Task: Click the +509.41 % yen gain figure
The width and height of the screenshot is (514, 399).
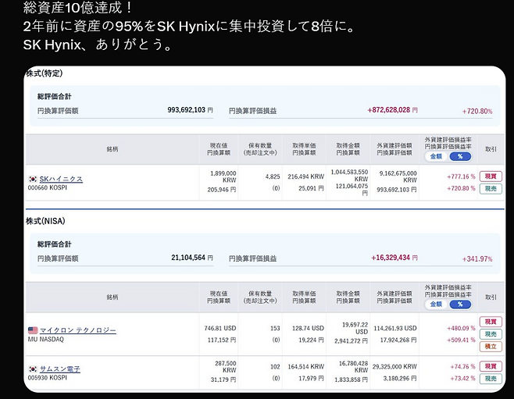Action: (x=461, y=340)
